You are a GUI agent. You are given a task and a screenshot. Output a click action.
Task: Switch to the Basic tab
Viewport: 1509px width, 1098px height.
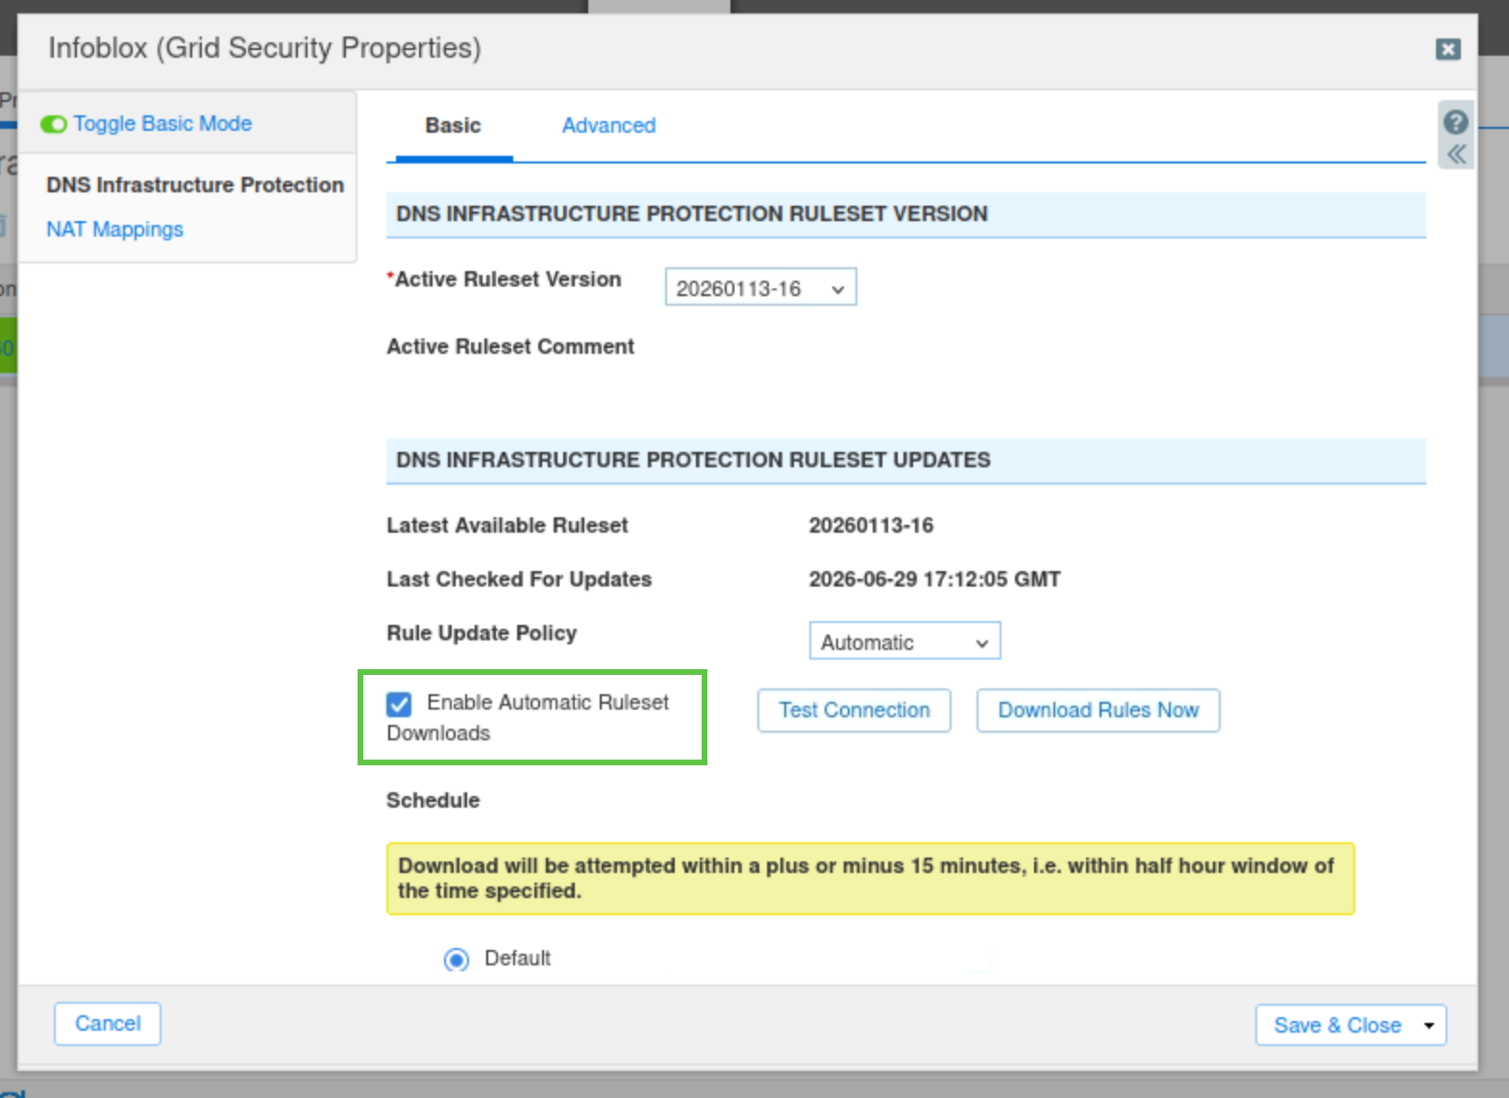click(453, 126)
